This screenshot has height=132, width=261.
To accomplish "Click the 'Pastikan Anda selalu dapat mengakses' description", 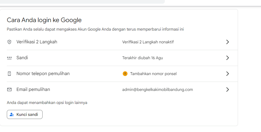I will (95, 29).
